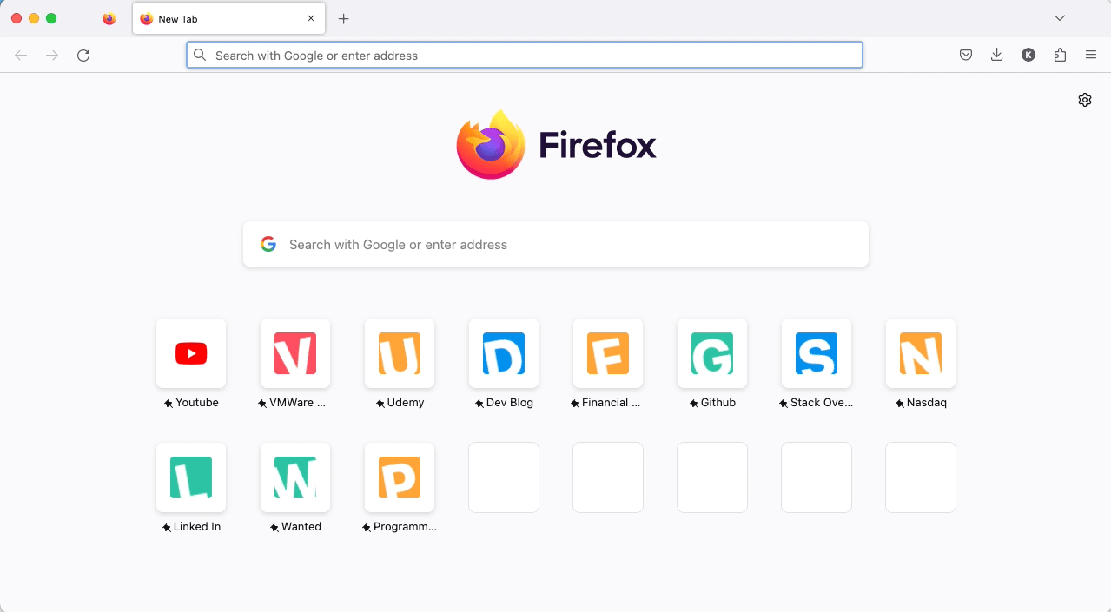This screenshot has height=612, width=1111.
Task: Open the Programm... shortcut tile
Action: (x=400, y=477)
